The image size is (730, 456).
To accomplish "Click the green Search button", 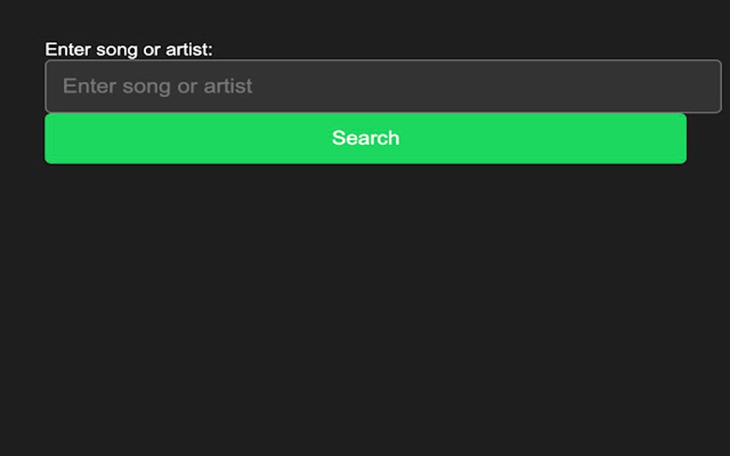I will 365,138.
